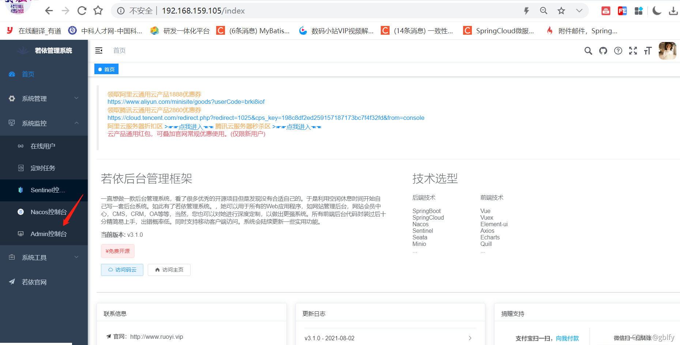Screen dimensions: 680x345
Task: Toggle dark mode with the moon icon
Action: (657, 11)
